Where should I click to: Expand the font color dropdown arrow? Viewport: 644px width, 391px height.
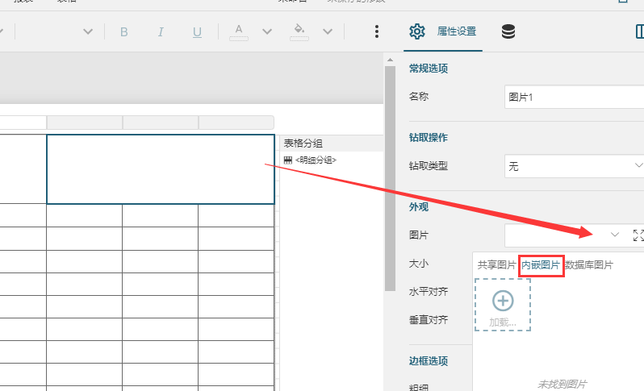click(267, 32)
